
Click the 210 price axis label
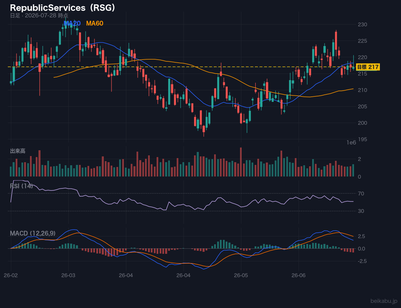[x=363, y=90]
